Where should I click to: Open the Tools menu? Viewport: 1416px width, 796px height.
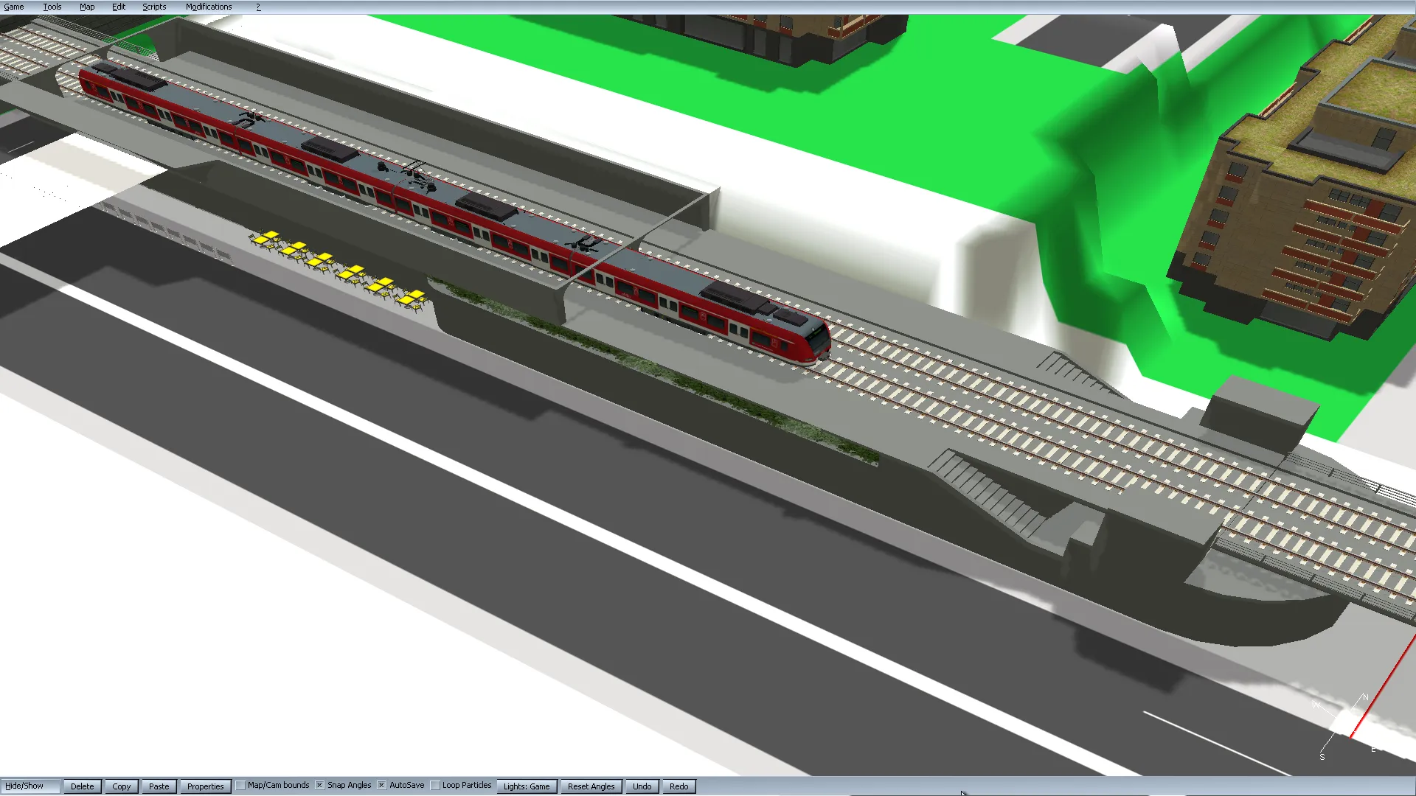coord(52,7)
